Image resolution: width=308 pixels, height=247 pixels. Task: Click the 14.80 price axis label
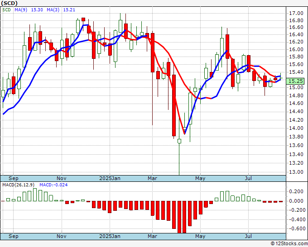[296, 95]
